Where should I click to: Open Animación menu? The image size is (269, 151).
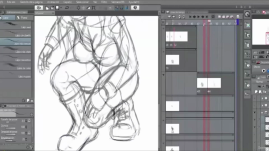tap(53, 2)
